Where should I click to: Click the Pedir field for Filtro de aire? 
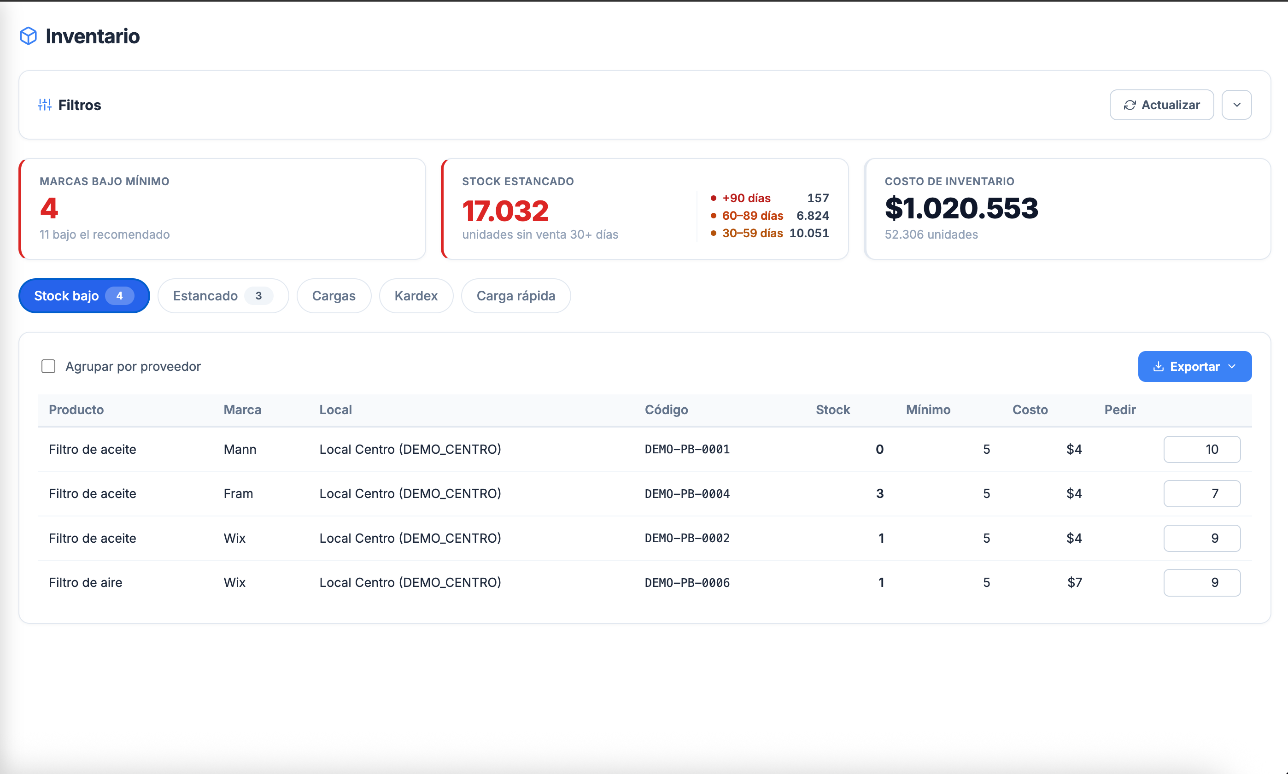(1201, 583)
